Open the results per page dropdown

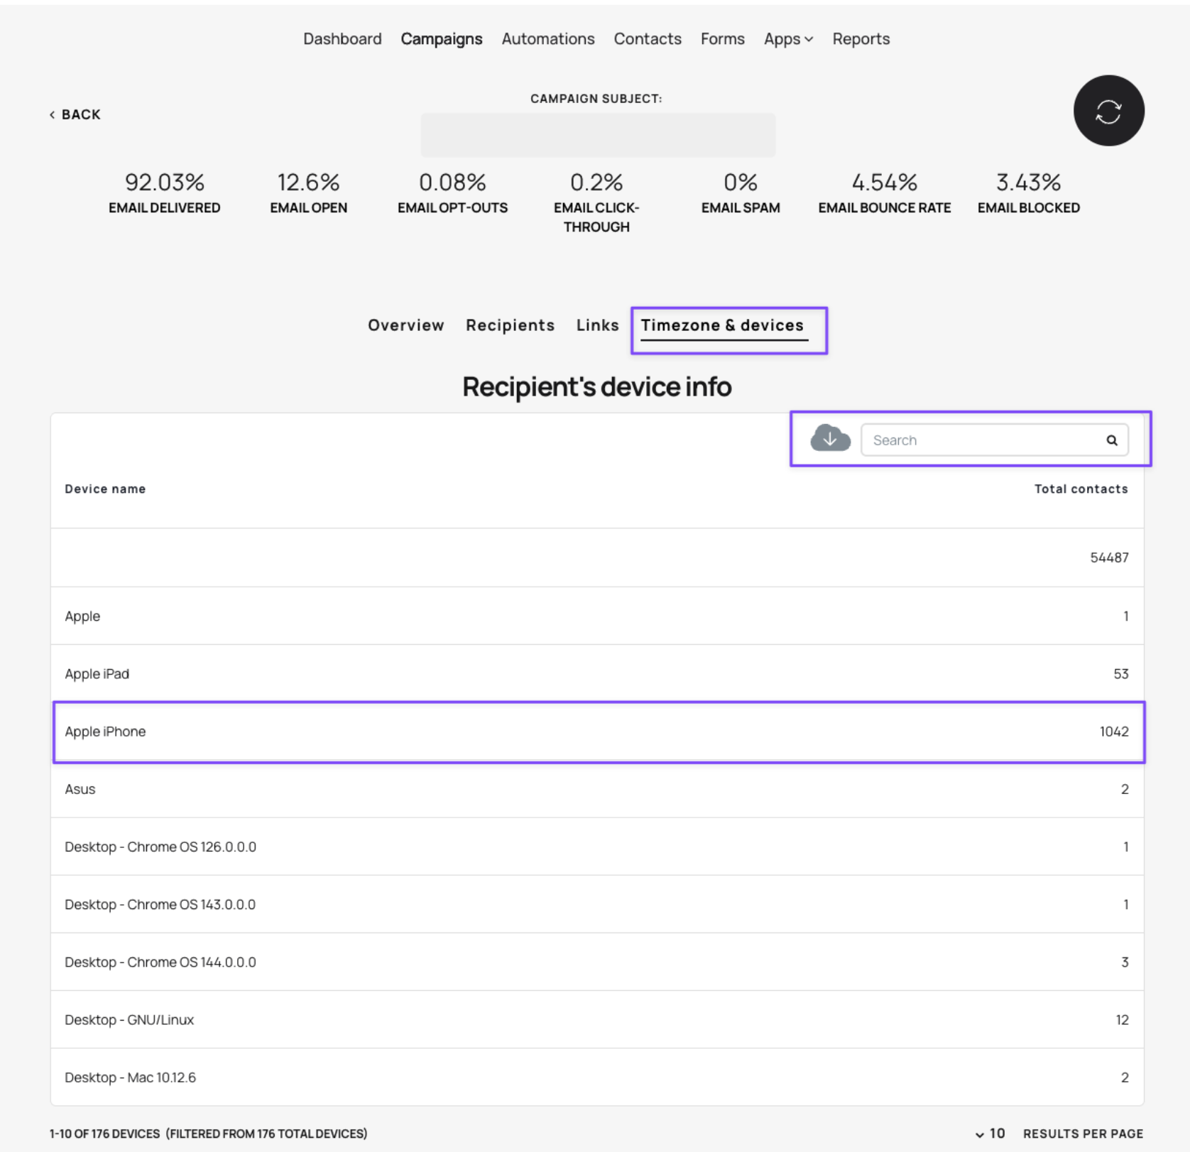(x=990, y=1134)
